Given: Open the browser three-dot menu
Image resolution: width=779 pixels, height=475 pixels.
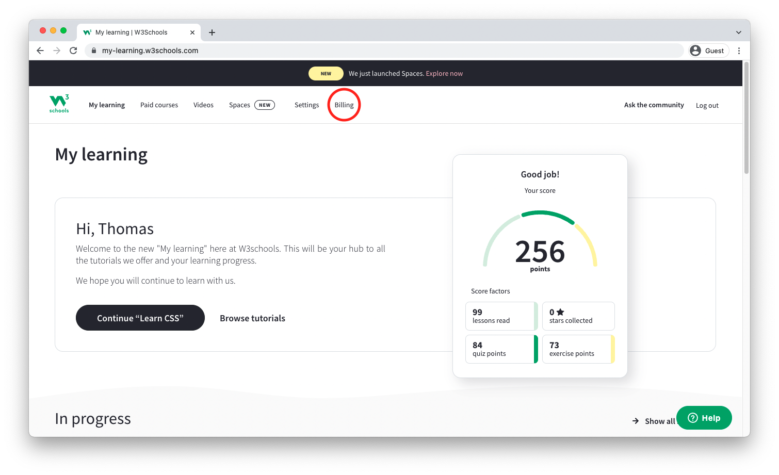Looking at the screenshot, I should 739,51.
